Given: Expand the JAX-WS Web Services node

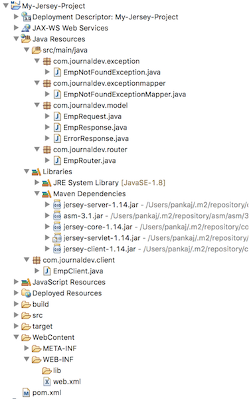Looking at the screenshot, I should click(16, 27).
